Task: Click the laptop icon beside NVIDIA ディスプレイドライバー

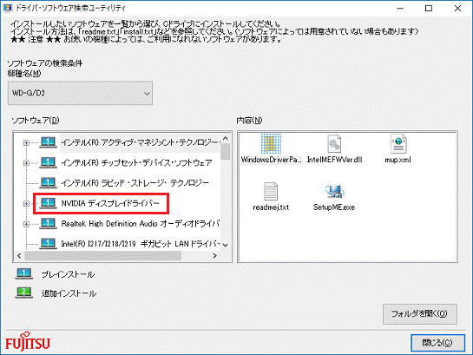Action: 48,203
